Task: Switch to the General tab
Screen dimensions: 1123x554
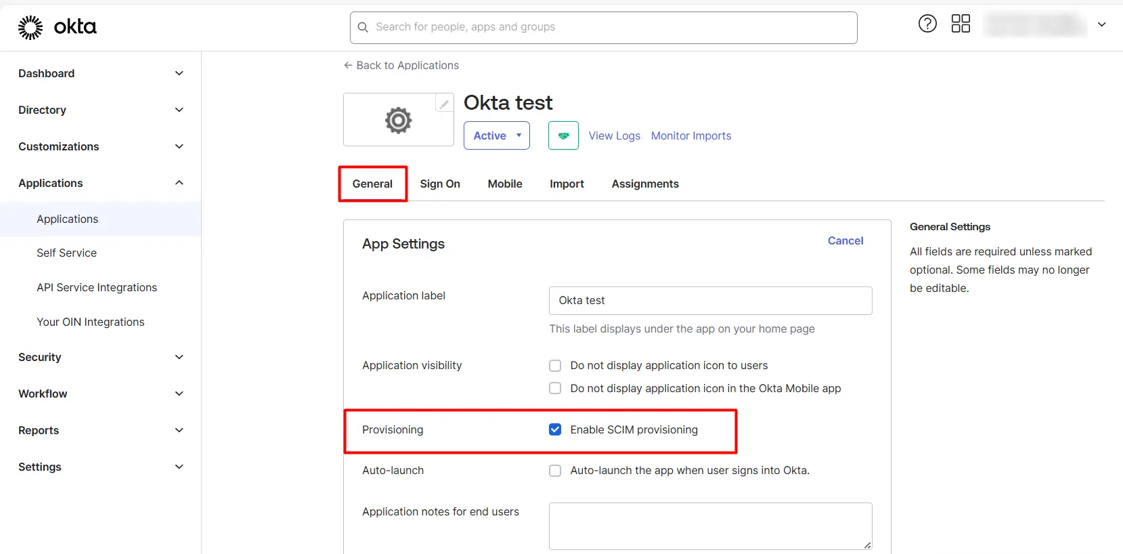Action: 372,184
